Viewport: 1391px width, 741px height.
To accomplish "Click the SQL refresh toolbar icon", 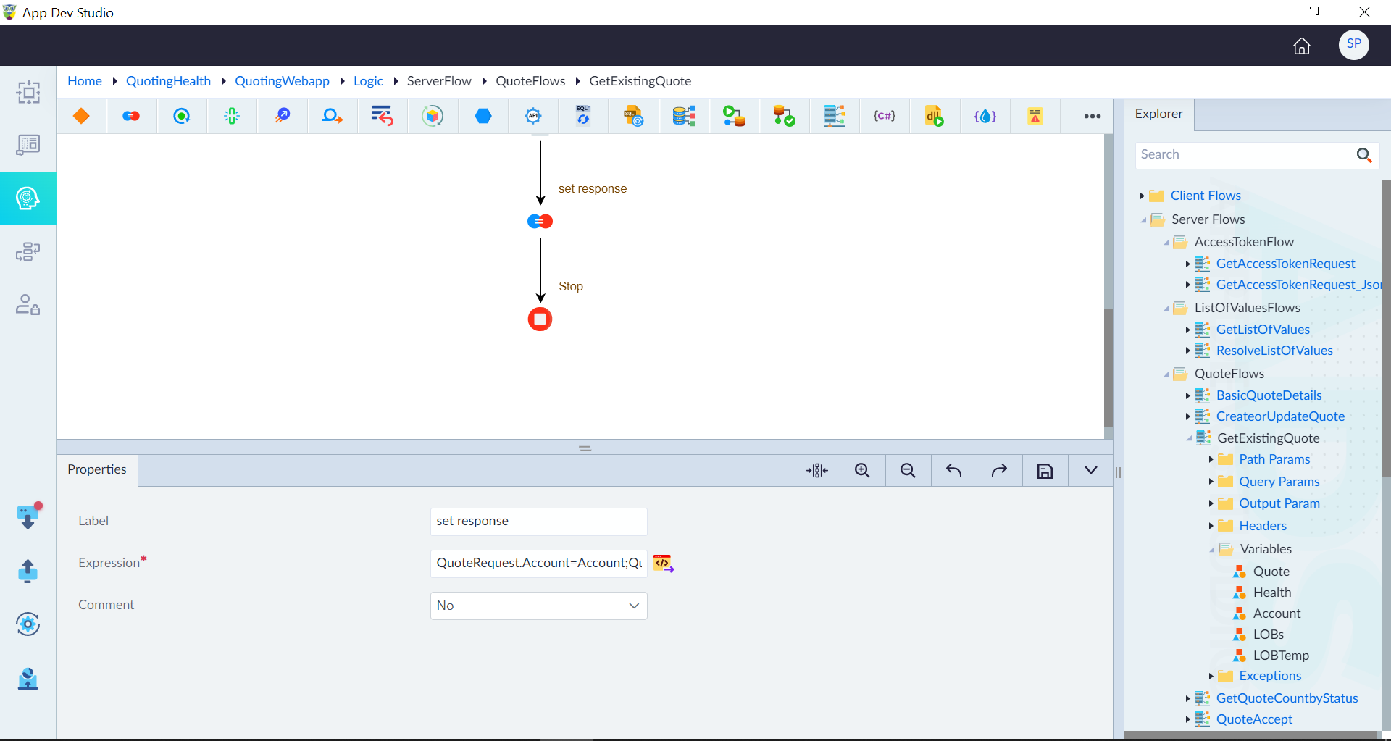I will (583, 116).
